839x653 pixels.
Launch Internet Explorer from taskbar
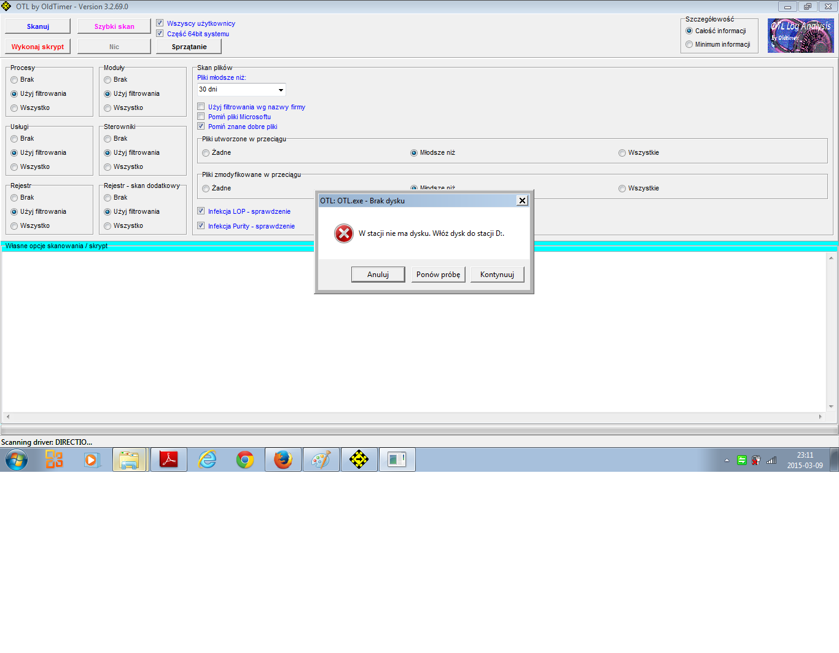click(x=207, y=459)
